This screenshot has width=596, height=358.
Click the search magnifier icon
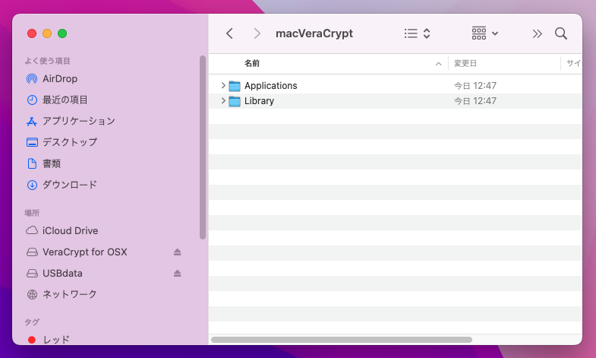560,33
